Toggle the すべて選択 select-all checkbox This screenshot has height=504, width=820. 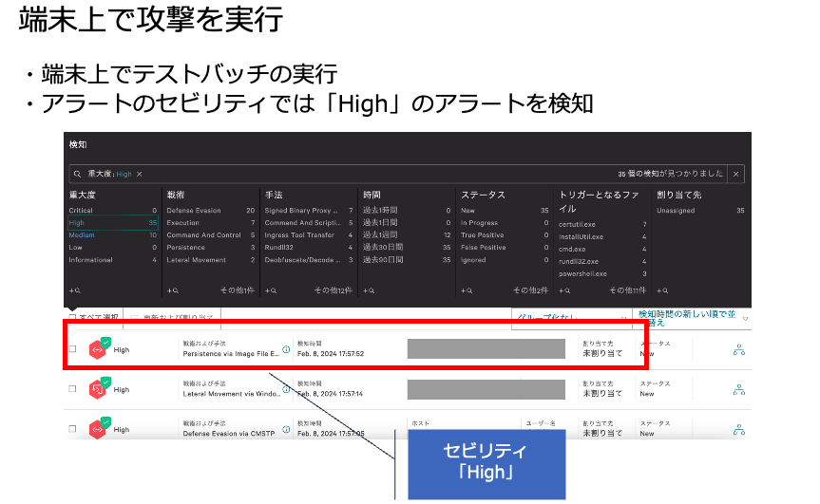[x=73, y=317]
